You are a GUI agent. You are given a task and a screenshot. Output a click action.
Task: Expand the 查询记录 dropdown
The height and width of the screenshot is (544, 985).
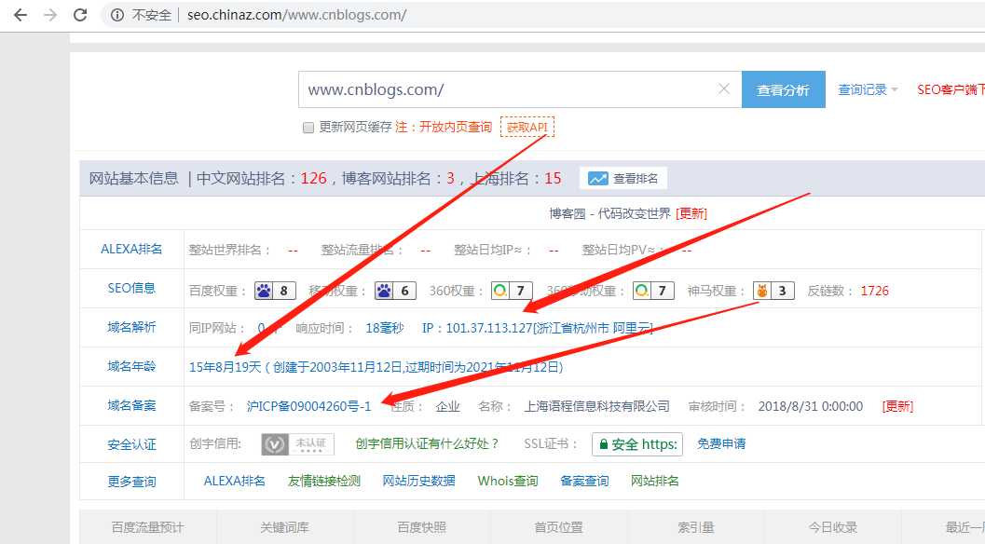(x=867, y=89)
